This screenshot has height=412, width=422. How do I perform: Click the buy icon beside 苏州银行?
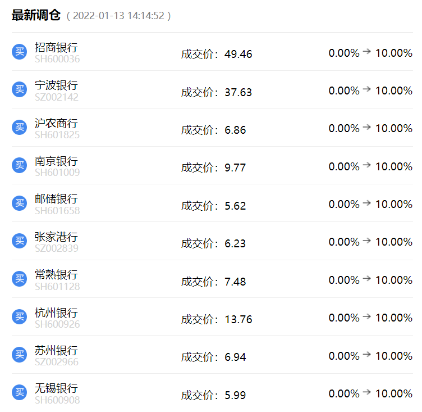point(20,355)
